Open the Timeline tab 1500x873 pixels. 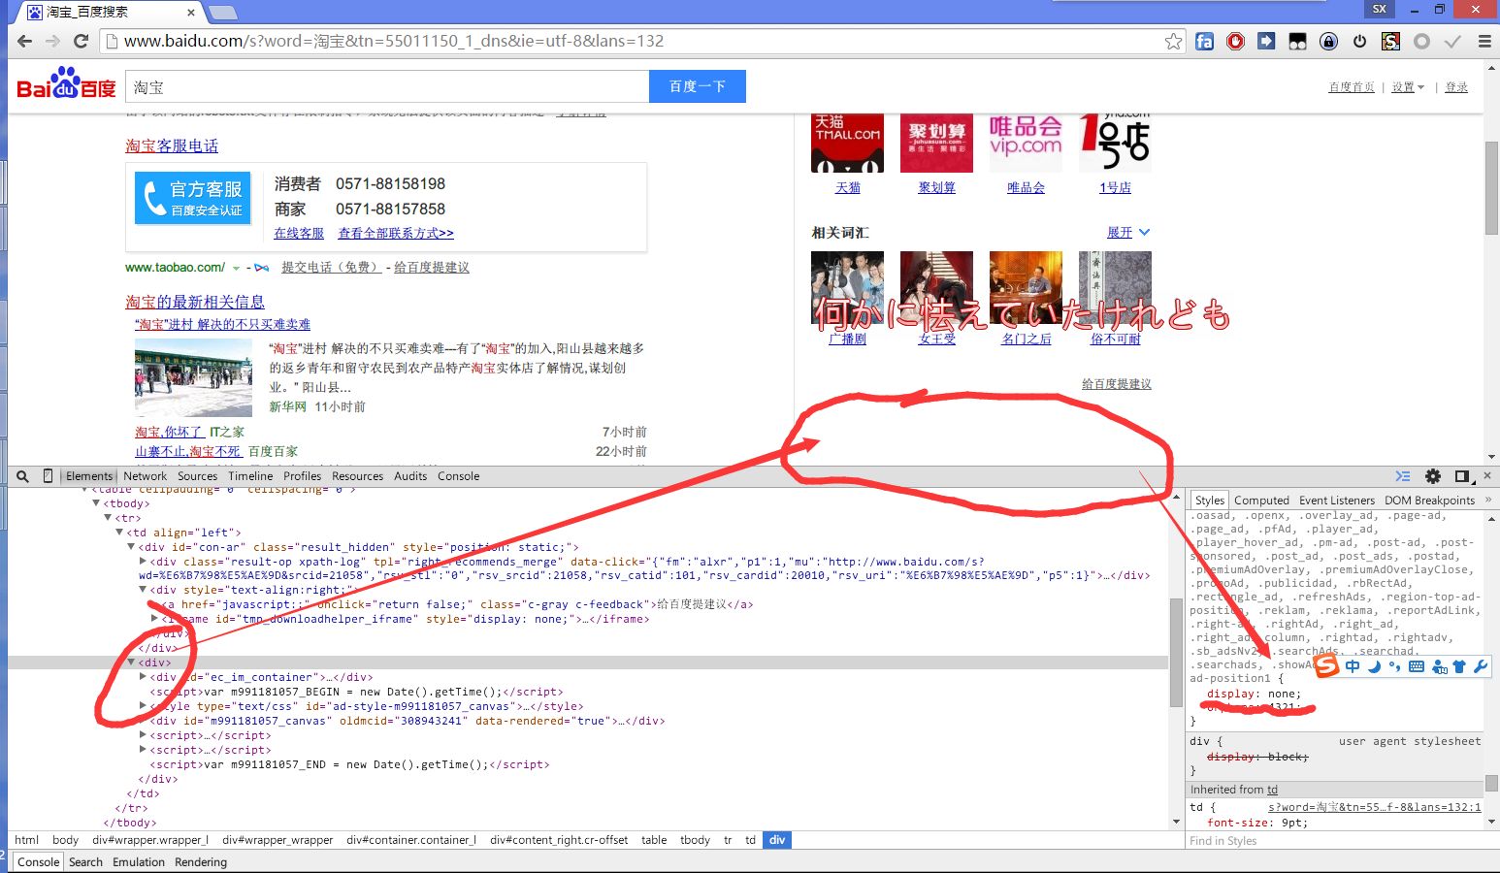pyautogui.click(x=250, y=476)
